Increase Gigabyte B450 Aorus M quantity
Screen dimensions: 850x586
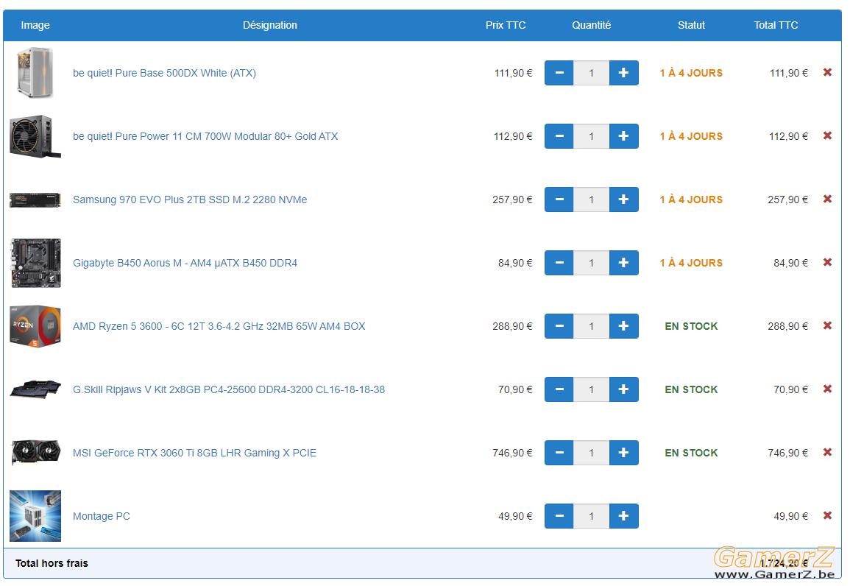click(624, 263)
